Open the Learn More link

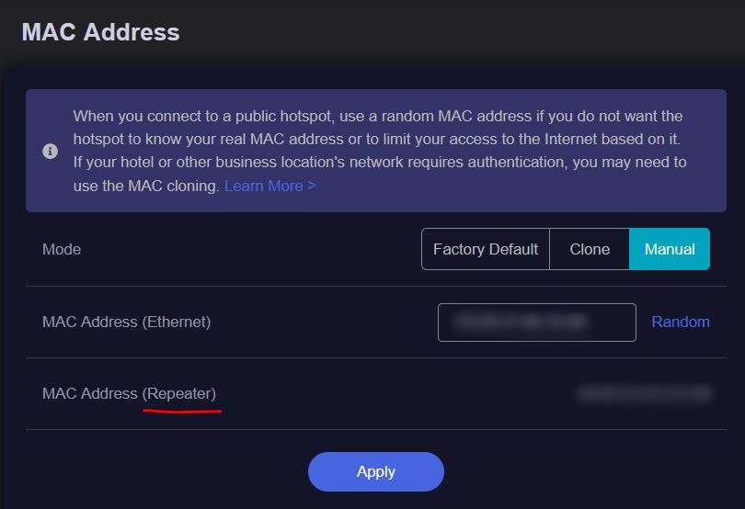coord(263,186)
